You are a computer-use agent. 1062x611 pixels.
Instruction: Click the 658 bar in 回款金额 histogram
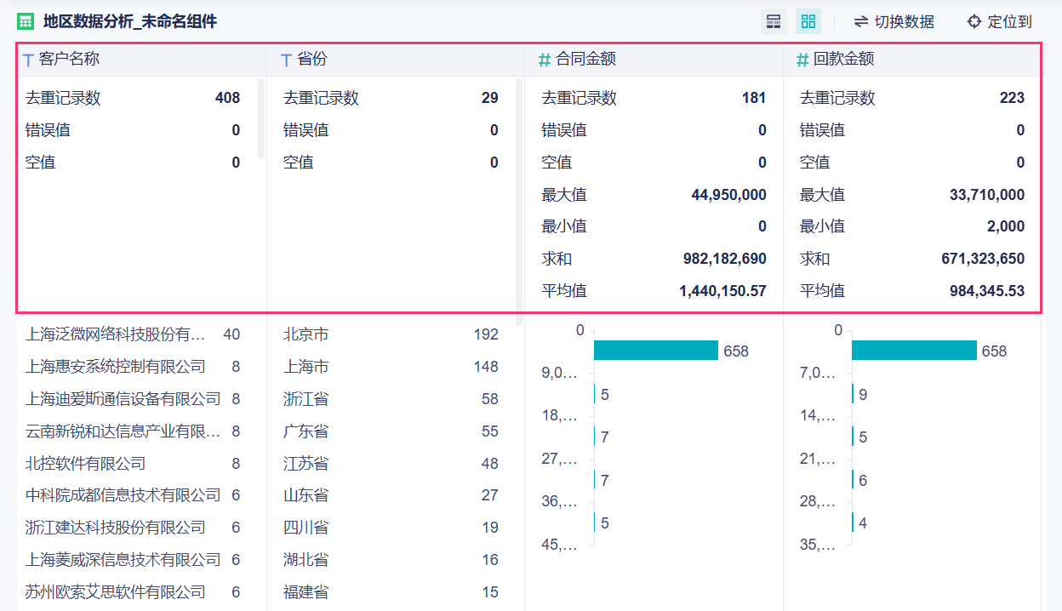[914, 351]
